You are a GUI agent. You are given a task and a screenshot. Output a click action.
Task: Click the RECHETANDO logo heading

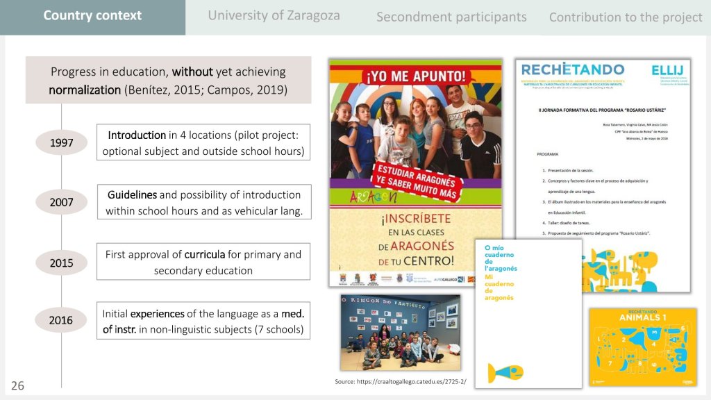click(x=573, y=69)
